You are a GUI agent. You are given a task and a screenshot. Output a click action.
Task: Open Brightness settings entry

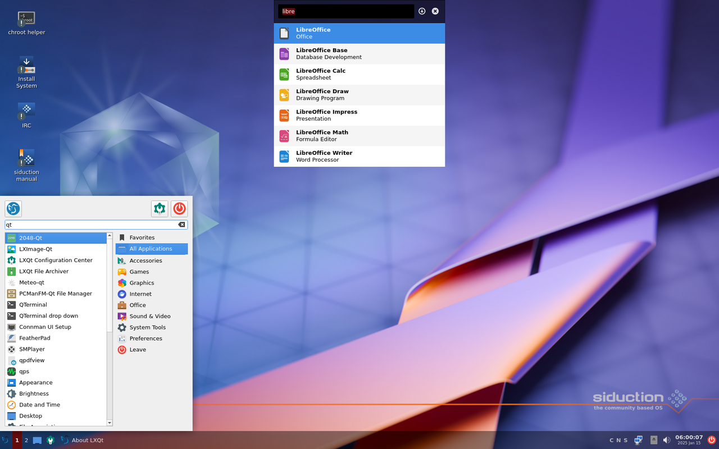[x=56, y=393]
